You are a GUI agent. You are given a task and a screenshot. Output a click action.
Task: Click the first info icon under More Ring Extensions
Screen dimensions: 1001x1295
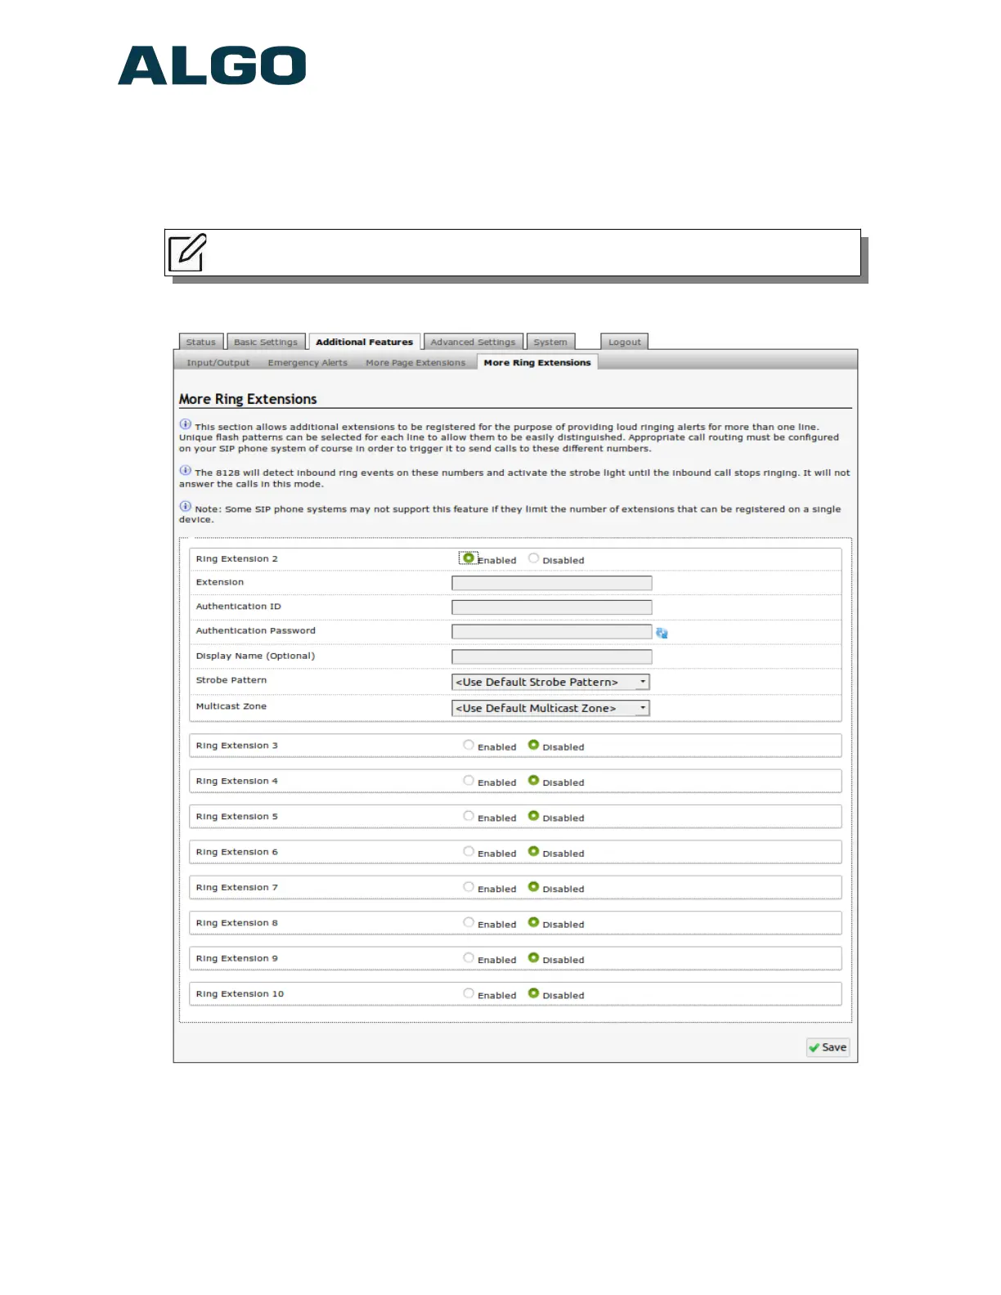click(x=186, y=424)
